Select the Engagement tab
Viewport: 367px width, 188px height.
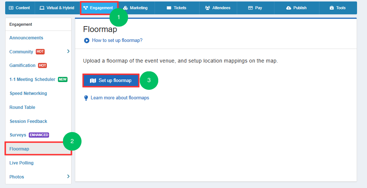(99, 8)
